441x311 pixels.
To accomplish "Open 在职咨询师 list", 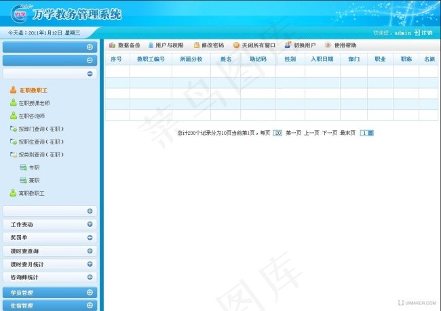I will pyautogui.click(x=27, y=116).
